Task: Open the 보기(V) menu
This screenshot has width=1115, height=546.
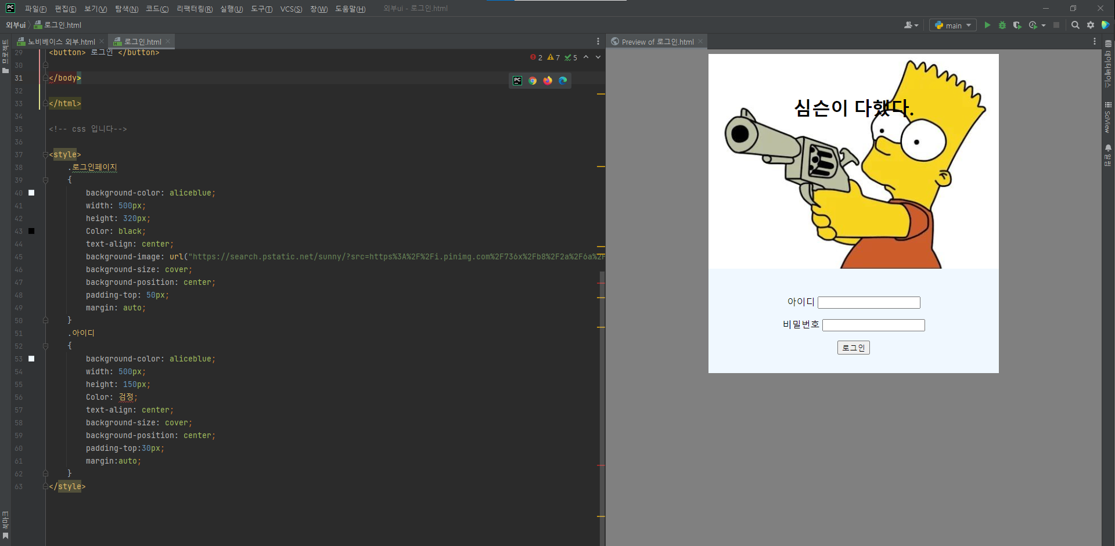Action: click(x=95, y=9)
